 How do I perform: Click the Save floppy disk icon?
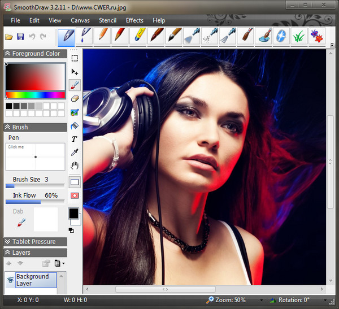(x=20, y=37)
